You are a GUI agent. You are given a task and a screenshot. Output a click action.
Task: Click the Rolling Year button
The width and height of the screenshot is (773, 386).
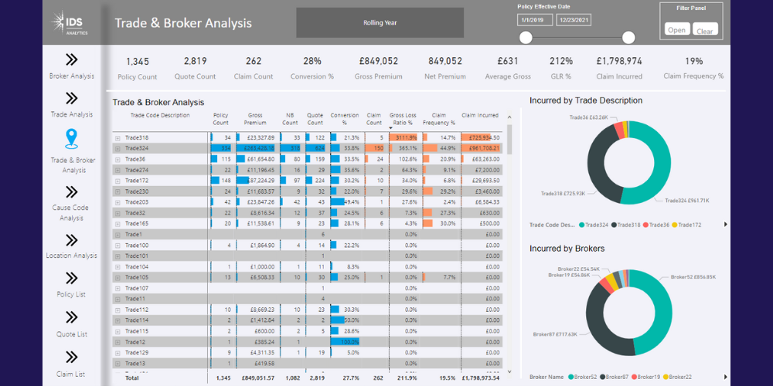click(x=380, y=23)
